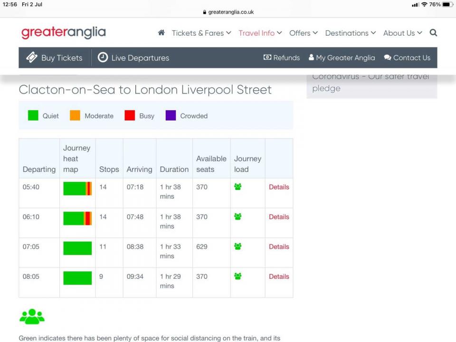This screenshot has width=456, height=342.
Task: Open Details for the 08:05 train
Action: pos(279,276)
